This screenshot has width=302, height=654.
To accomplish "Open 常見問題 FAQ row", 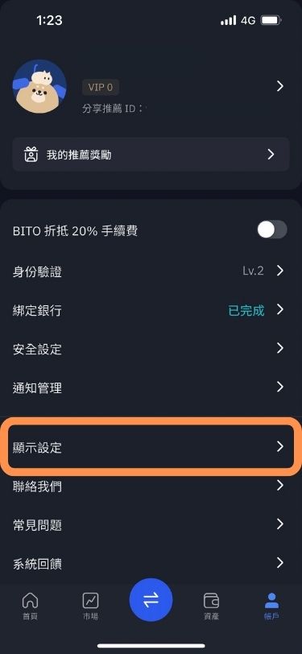I will [151, 524].
